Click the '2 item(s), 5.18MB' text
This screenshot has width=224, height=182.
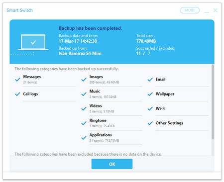coord(102,111)
